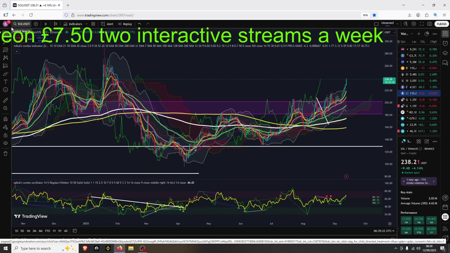This screenshot has width=450, height=253.
Task: Open the SOLUSDT symbol search box
Action: click(22, 24)
